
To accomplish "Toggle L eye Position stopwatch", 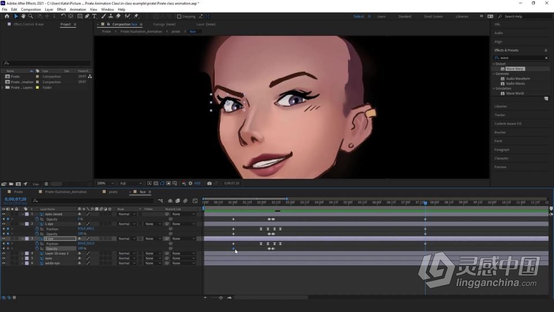I will click(37, 229).
